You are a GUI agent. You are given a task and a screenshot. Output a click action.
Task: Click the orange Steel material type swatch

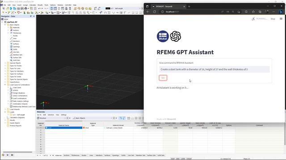pos(84,128)
